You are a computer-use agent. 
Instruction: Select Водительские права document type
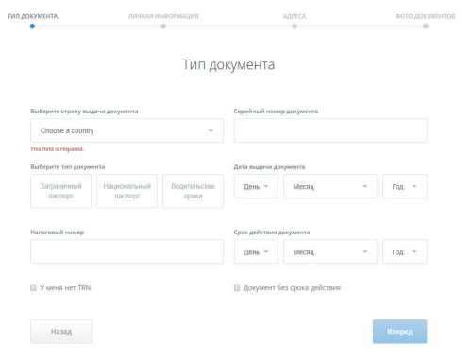pyautogui.click(x=194, y=191)
